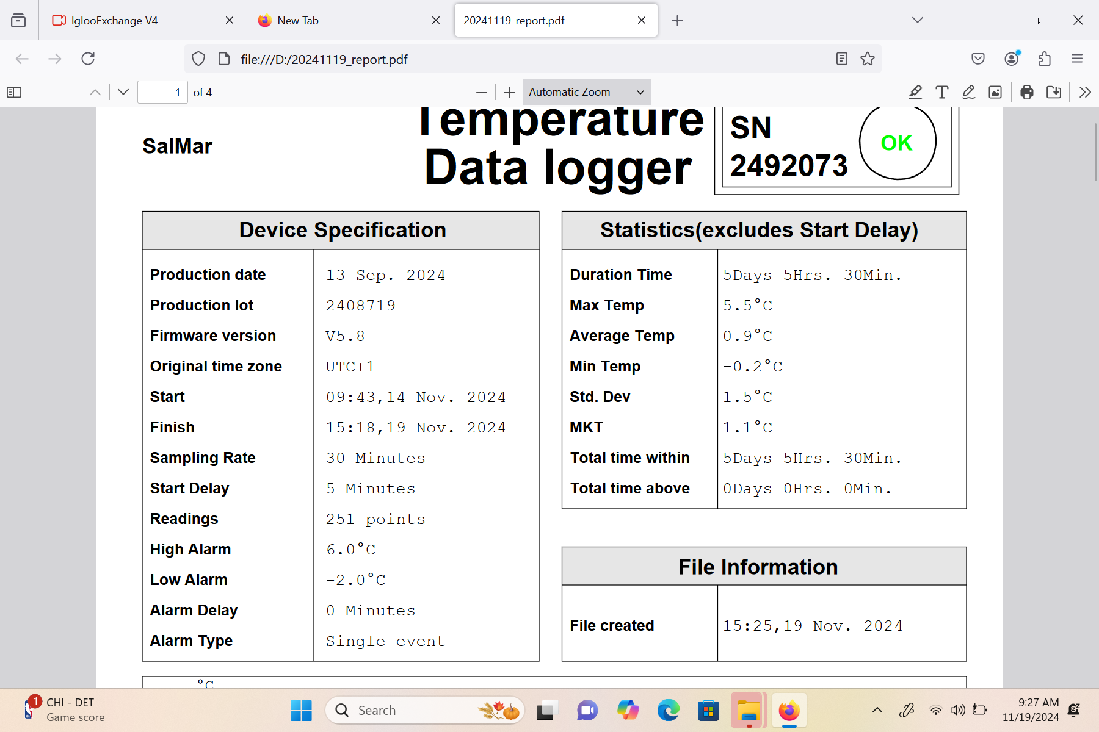
Task: Save the PDF document
Action: (1054, 92)
